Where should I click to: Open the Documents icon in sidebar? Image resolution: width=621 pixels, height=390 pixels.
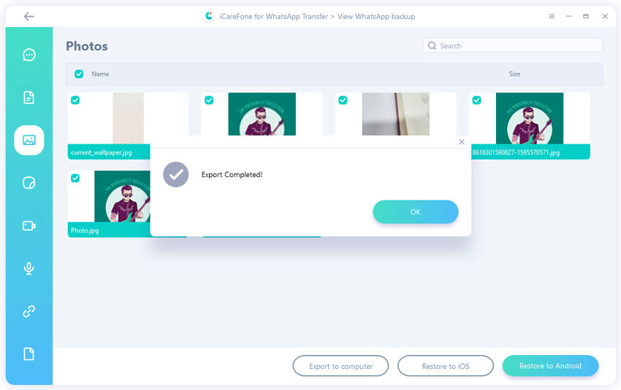pos(29,97)
